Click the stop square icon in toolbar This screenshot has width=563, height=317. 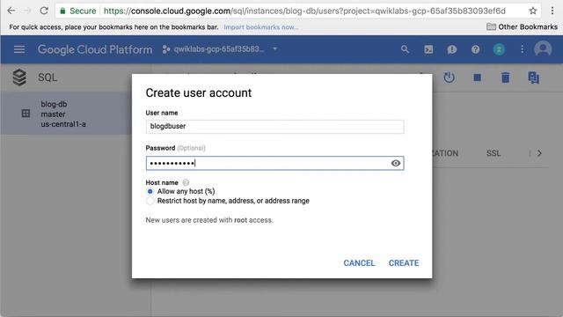(x=477, y=77)
